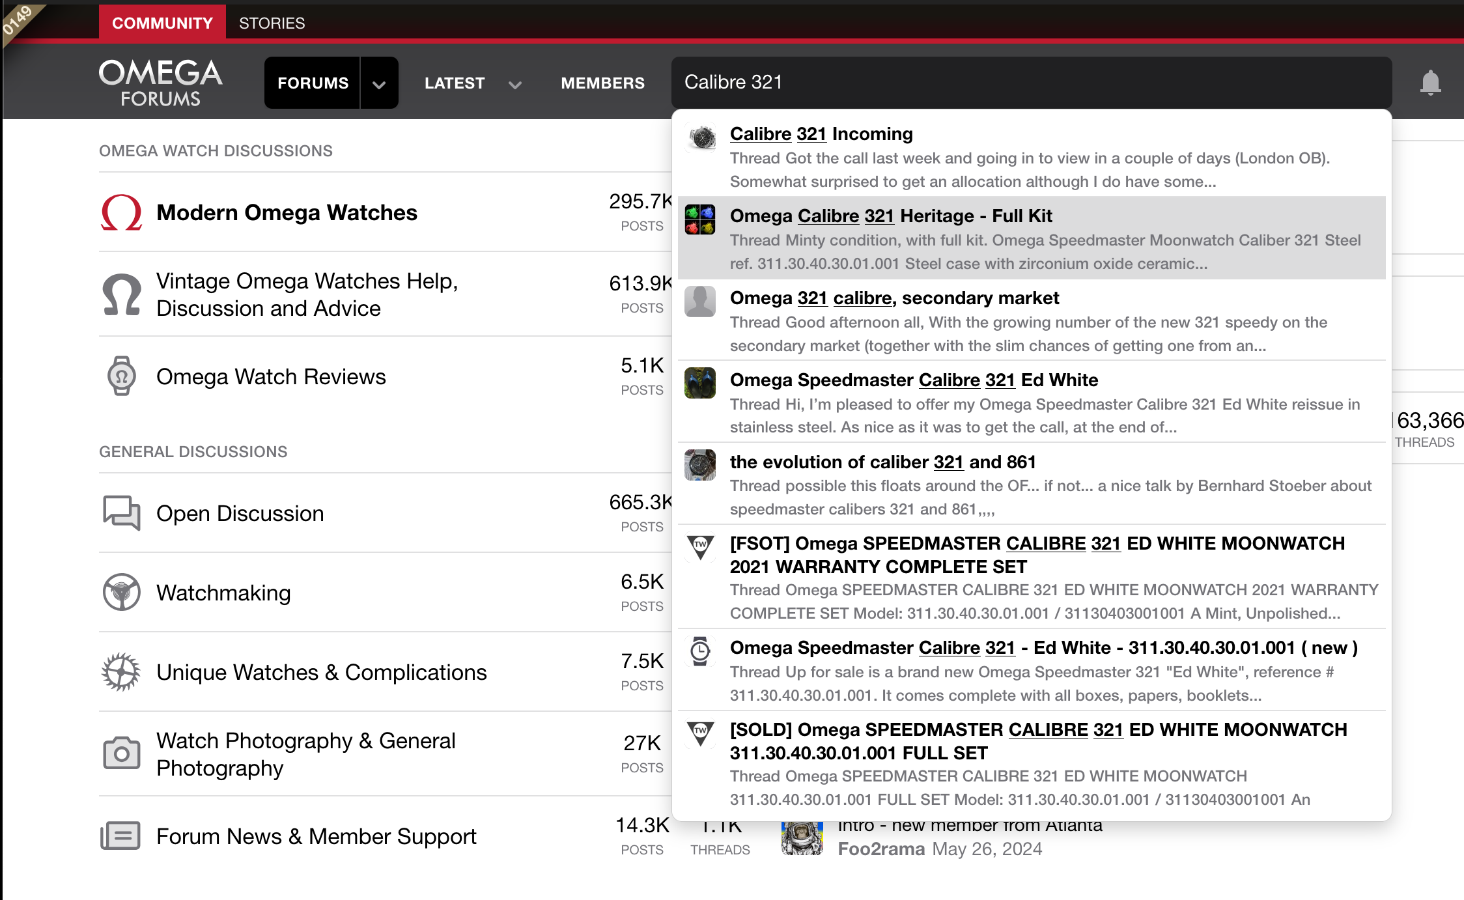Click the Watchmaking movement icon
The image size is (1464, 900).
tap(121, 592)
